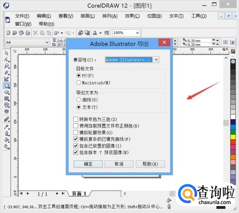Click the Print icon in toolbar
239x213 pixels.
coord(28,33)
